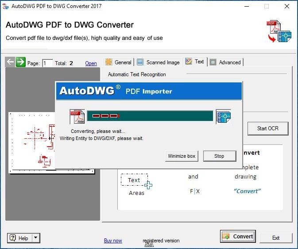
Task: Go to the previous page with the left arrow
Action: (10, 62)
